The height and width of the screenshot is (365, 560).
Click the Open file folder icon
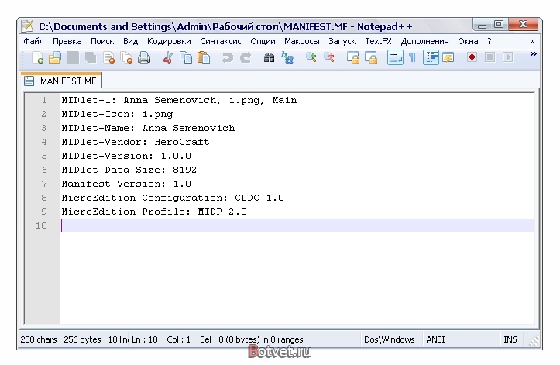click(55, 57)
